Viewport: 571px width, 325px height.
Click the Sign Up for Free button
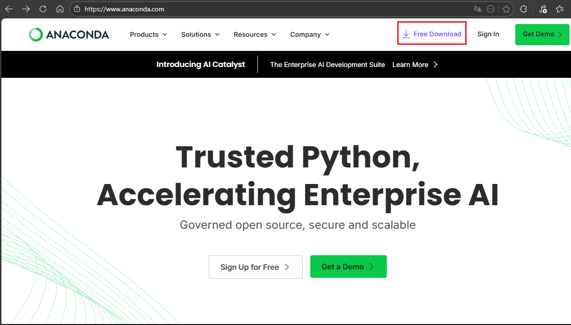[256, 267]
